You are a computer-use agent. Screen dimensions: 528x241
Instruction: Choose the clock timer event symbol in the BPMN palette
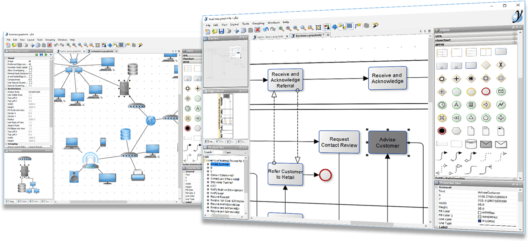[442, 105]
